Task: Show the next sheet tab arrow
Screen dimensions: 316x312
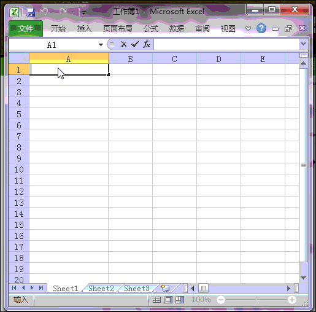Action: point(32,288)
